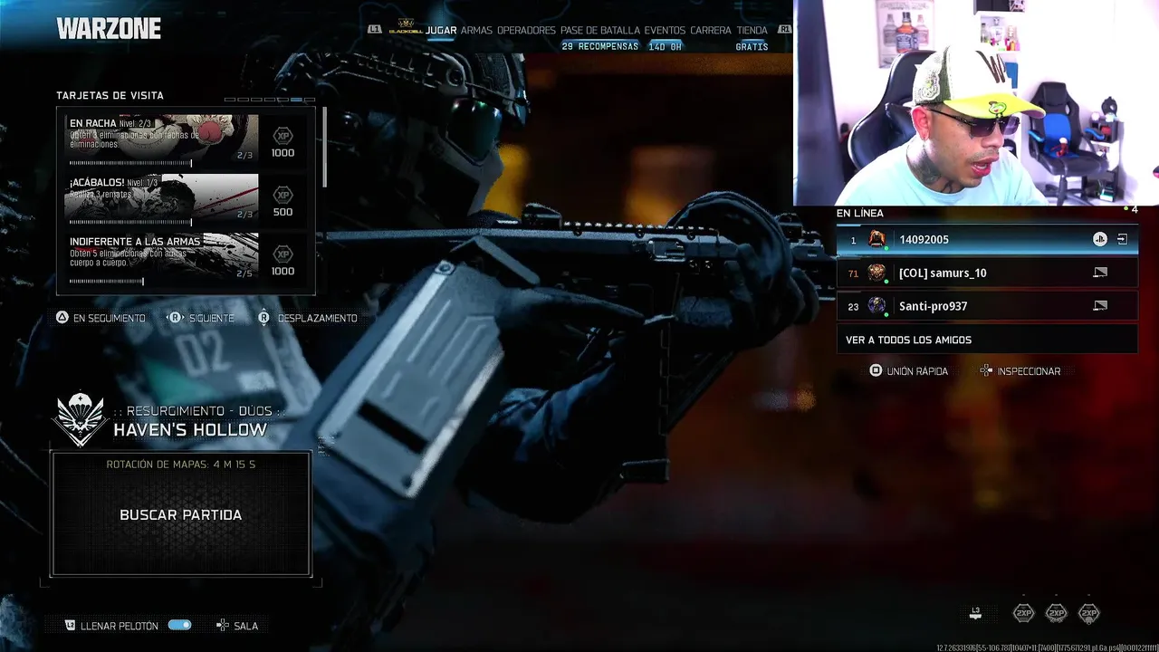Image resolution: width=1159 pixels, height=652 pixels.
Task: Select the HAVEN'S HOLLOW mode title
Action: [190, 429]
